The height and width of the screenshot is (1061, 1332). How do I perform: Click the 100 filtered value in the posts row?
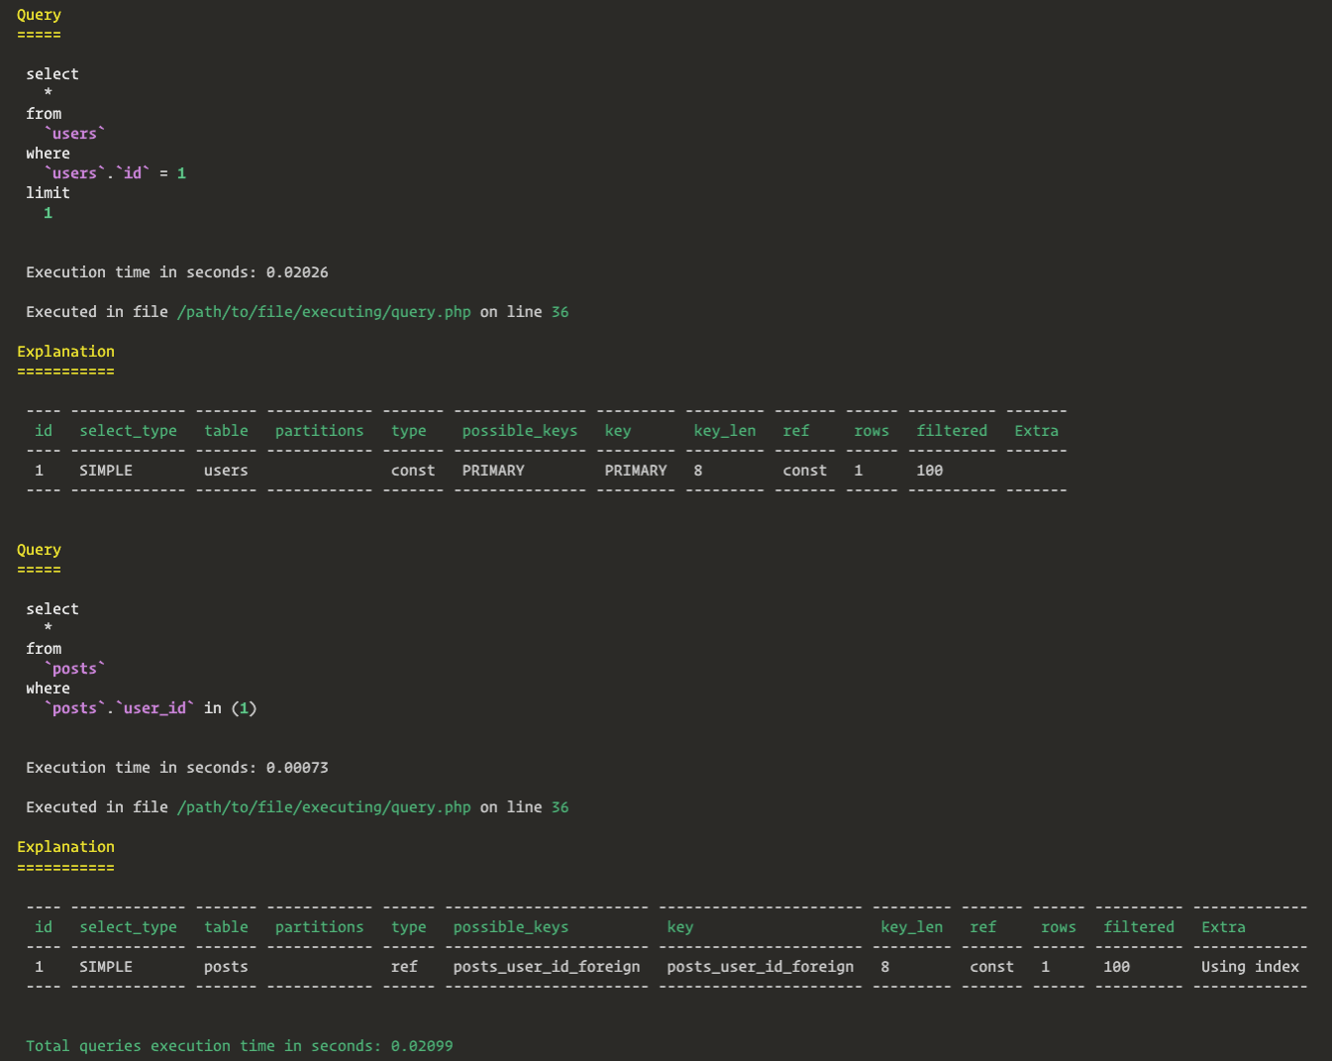1116,967
